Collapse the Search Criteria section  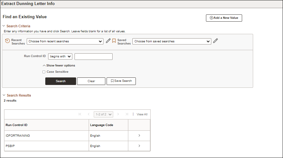4,26
